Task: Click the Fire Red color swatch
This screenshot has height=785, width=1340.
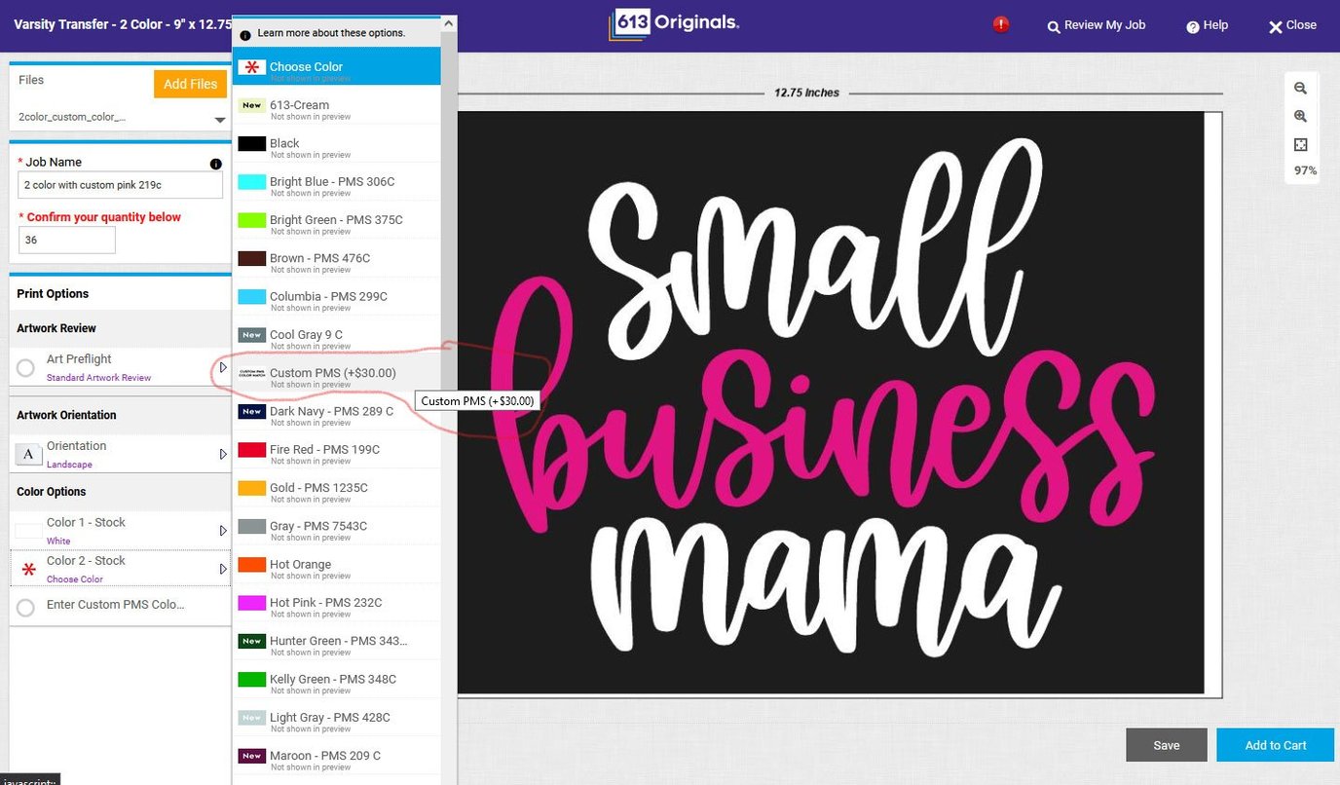Action: pos(252,450)
